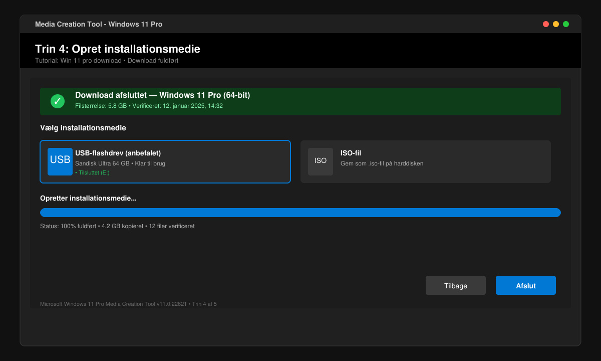Click the gray ISO file icon
The height and width of the screenshot is (361, 601).
(x=321, y=161)
